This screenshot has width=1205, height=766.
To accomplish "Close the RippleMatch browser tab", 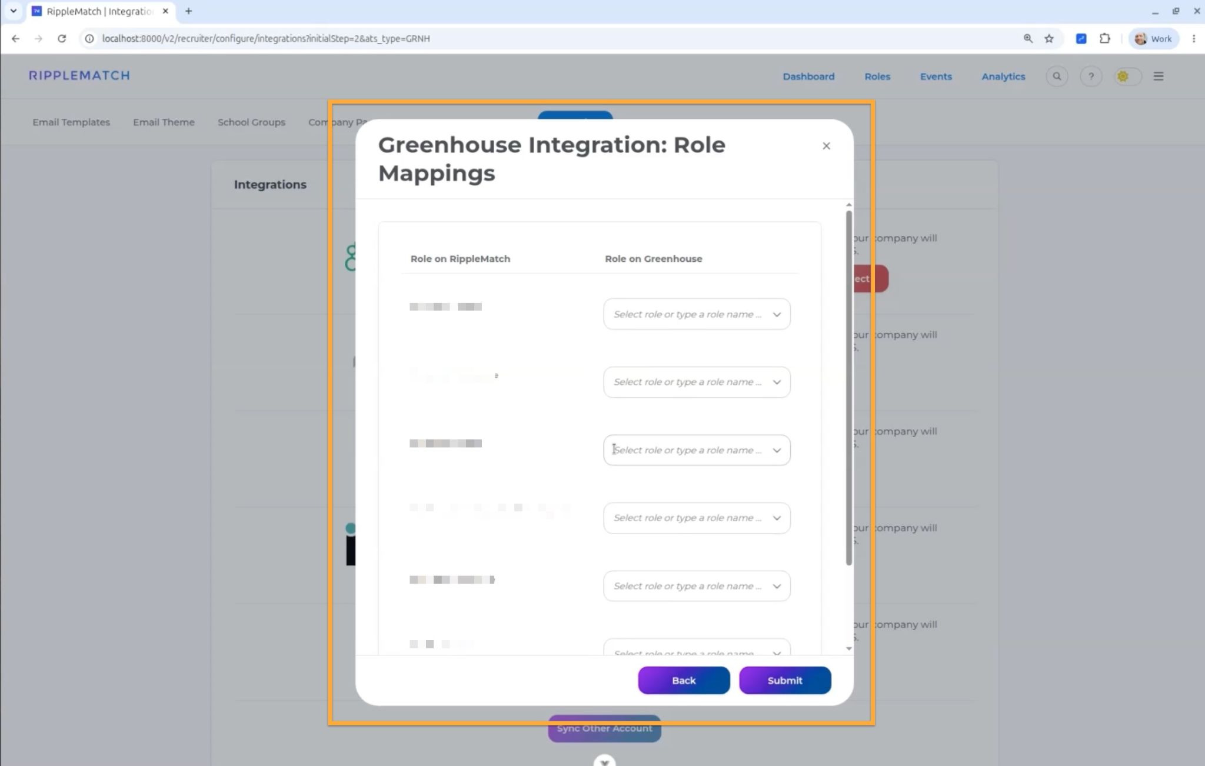I will 165,11.
